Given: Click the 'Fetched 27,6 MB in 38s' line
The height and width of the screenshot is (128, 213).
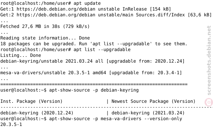Looking at the screenshot, I should (x=45, y=26).
